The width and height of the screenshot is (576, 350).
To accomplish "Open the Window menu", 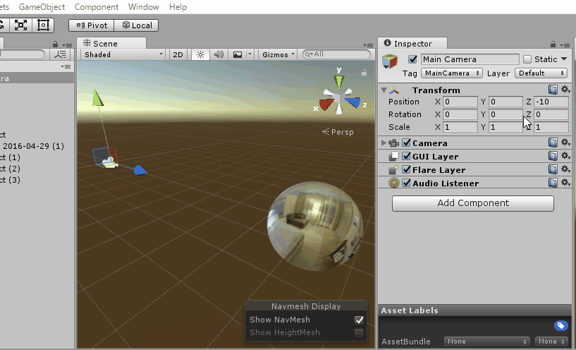I will 143,6.
